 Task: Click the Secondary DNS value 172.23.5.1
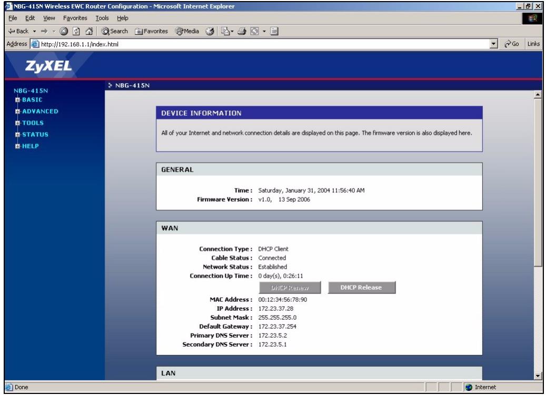point(272,345)
